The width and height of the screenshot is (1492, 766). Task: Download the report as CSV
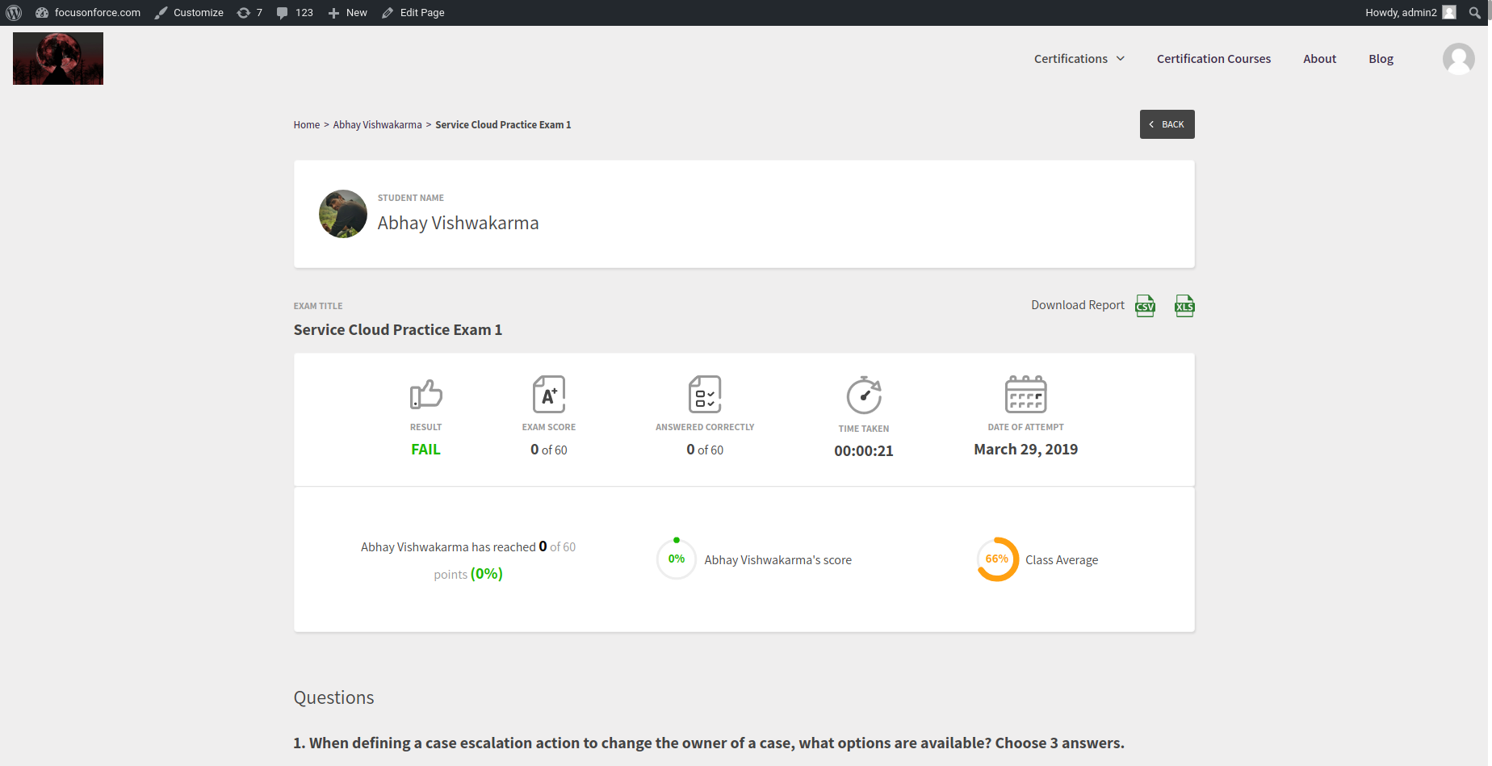click(x=1145, y=306)
